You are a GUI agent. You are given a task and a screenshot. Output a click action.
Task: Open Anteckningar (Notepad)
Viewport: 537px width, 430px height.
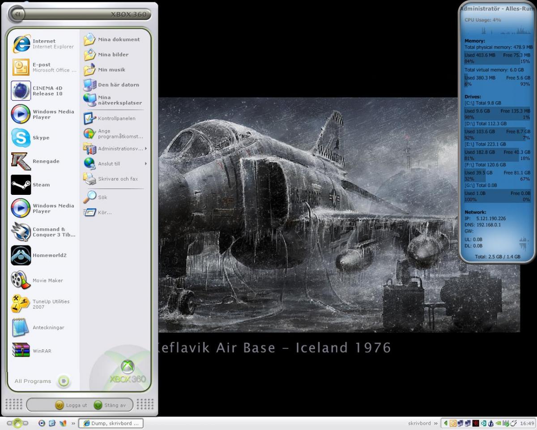(44, 327)
